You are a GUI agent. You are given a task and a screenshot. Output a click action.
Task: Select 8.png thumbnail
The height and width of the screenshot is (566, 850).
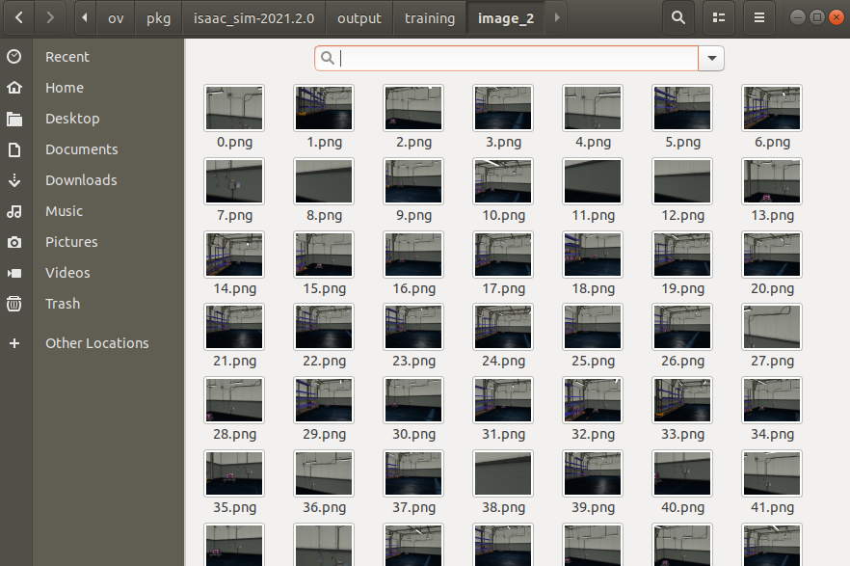324,181
